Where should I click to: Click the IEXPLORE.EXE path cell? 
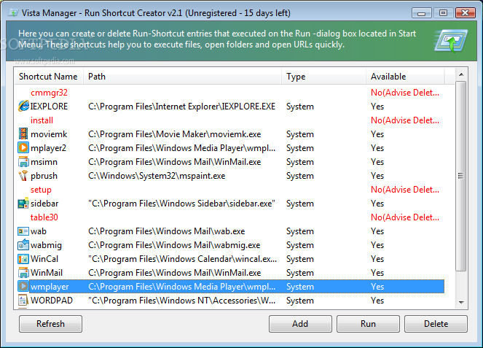181,107
